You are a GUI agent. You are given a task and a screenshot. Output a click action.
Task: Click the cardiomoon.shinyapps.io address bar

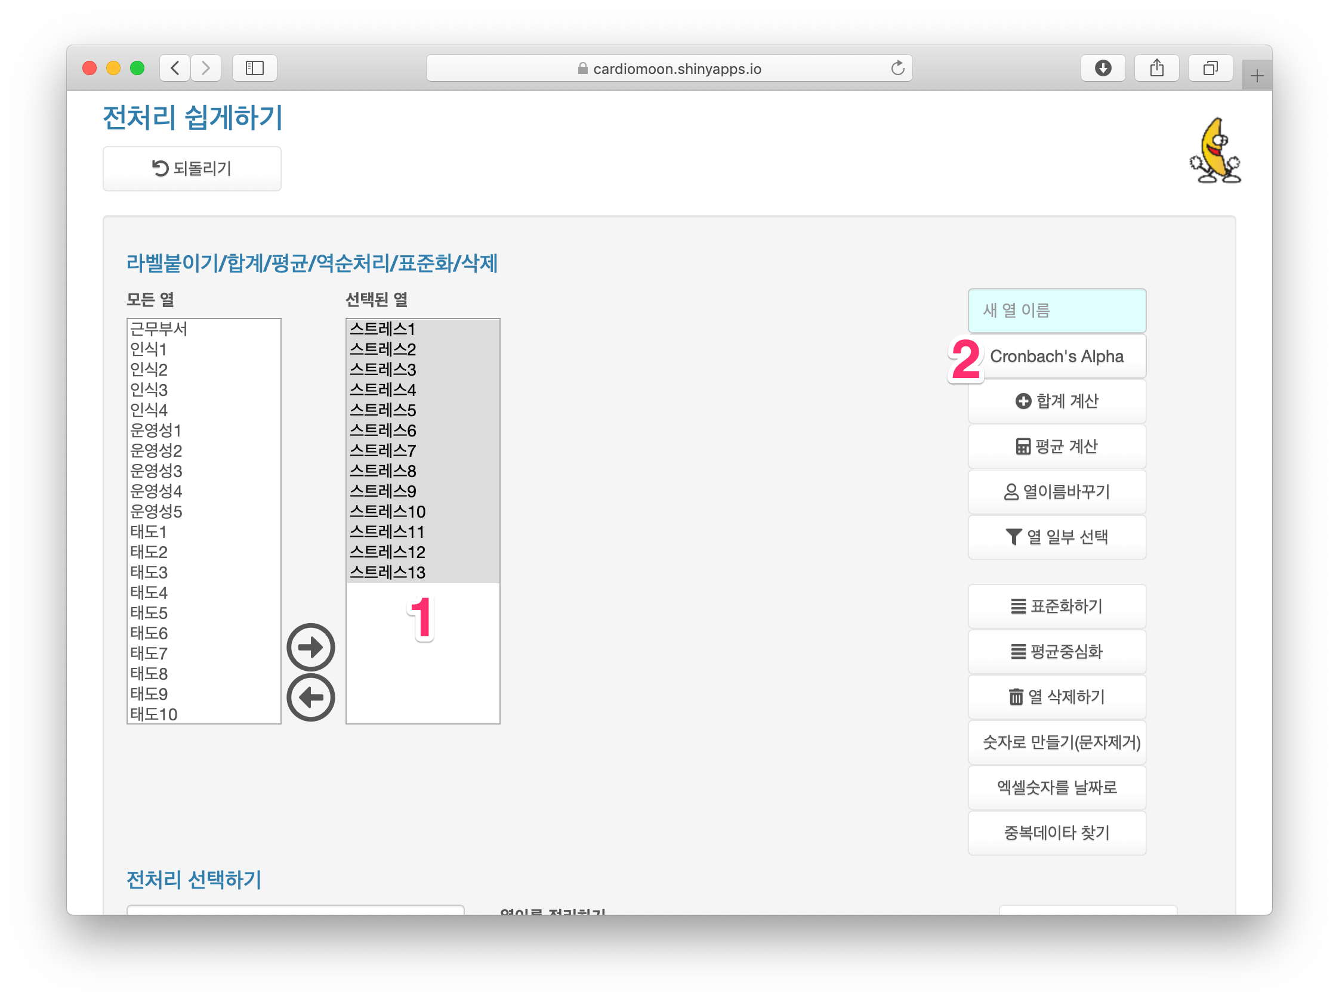click(x=669, y=69)
